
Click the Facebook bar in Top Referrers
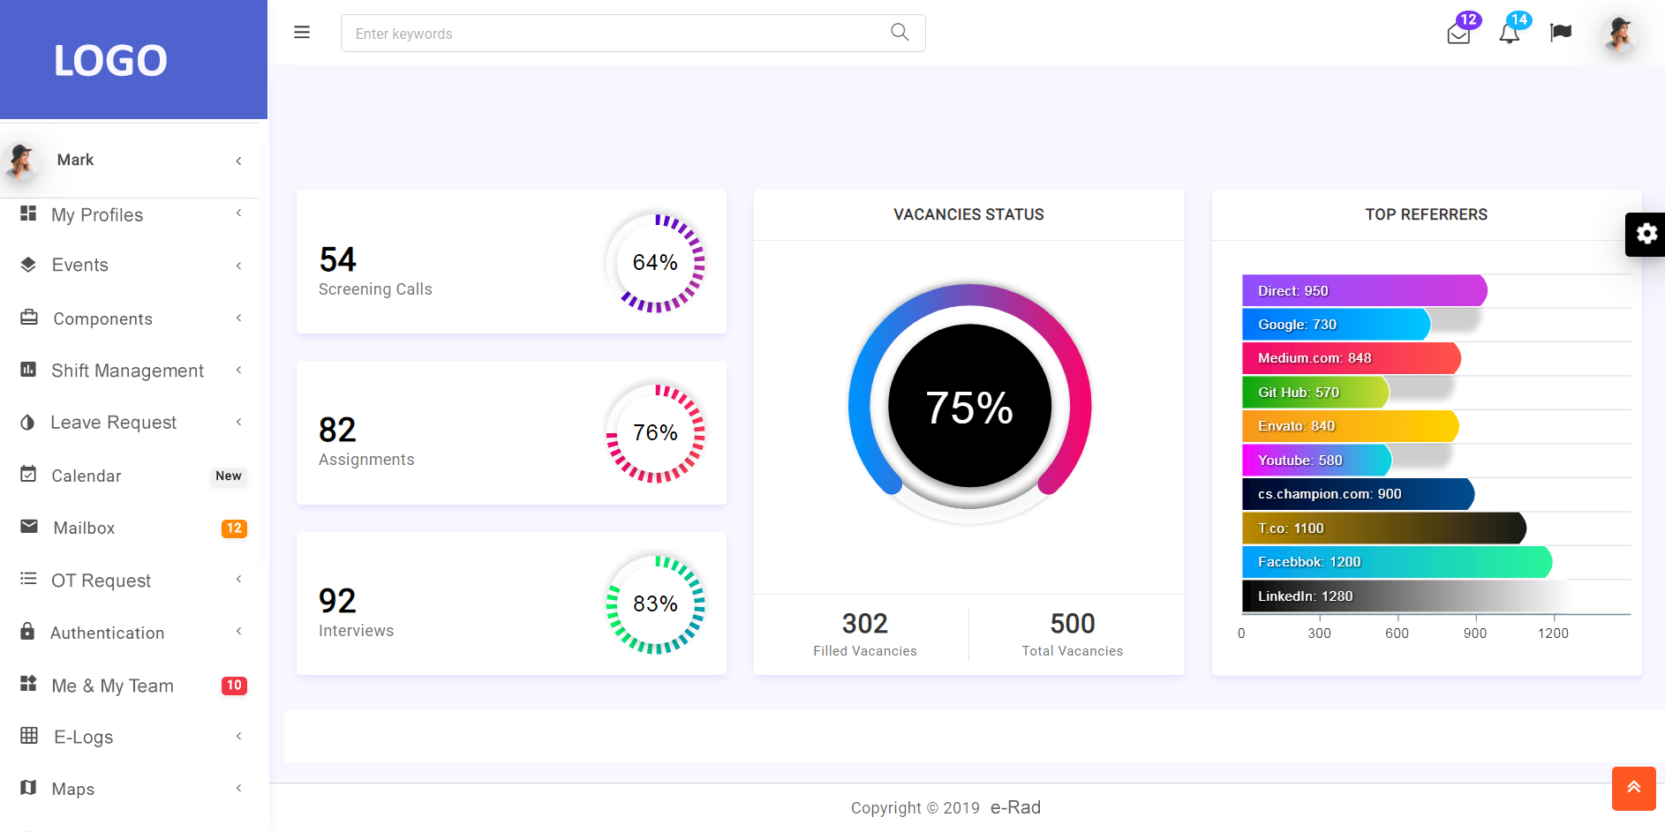pyautogui.click(x=1396, y=562)
